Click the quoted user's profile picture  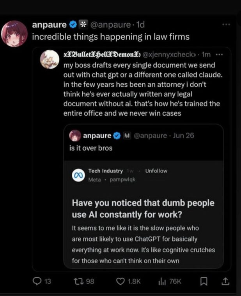pos(50,59)
